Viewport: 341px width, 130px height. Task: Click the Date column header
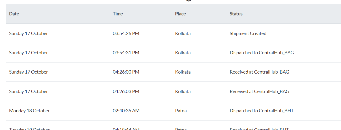pos(14,14)
